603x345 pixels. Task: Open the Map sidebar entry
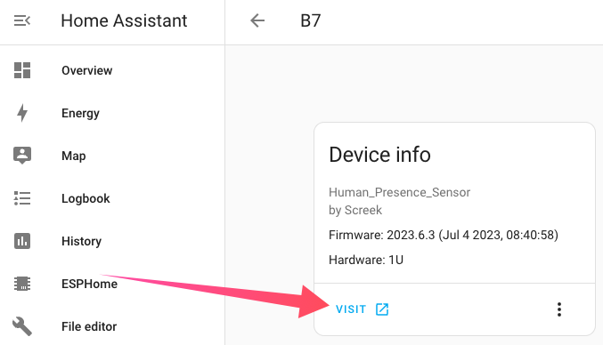73,156
